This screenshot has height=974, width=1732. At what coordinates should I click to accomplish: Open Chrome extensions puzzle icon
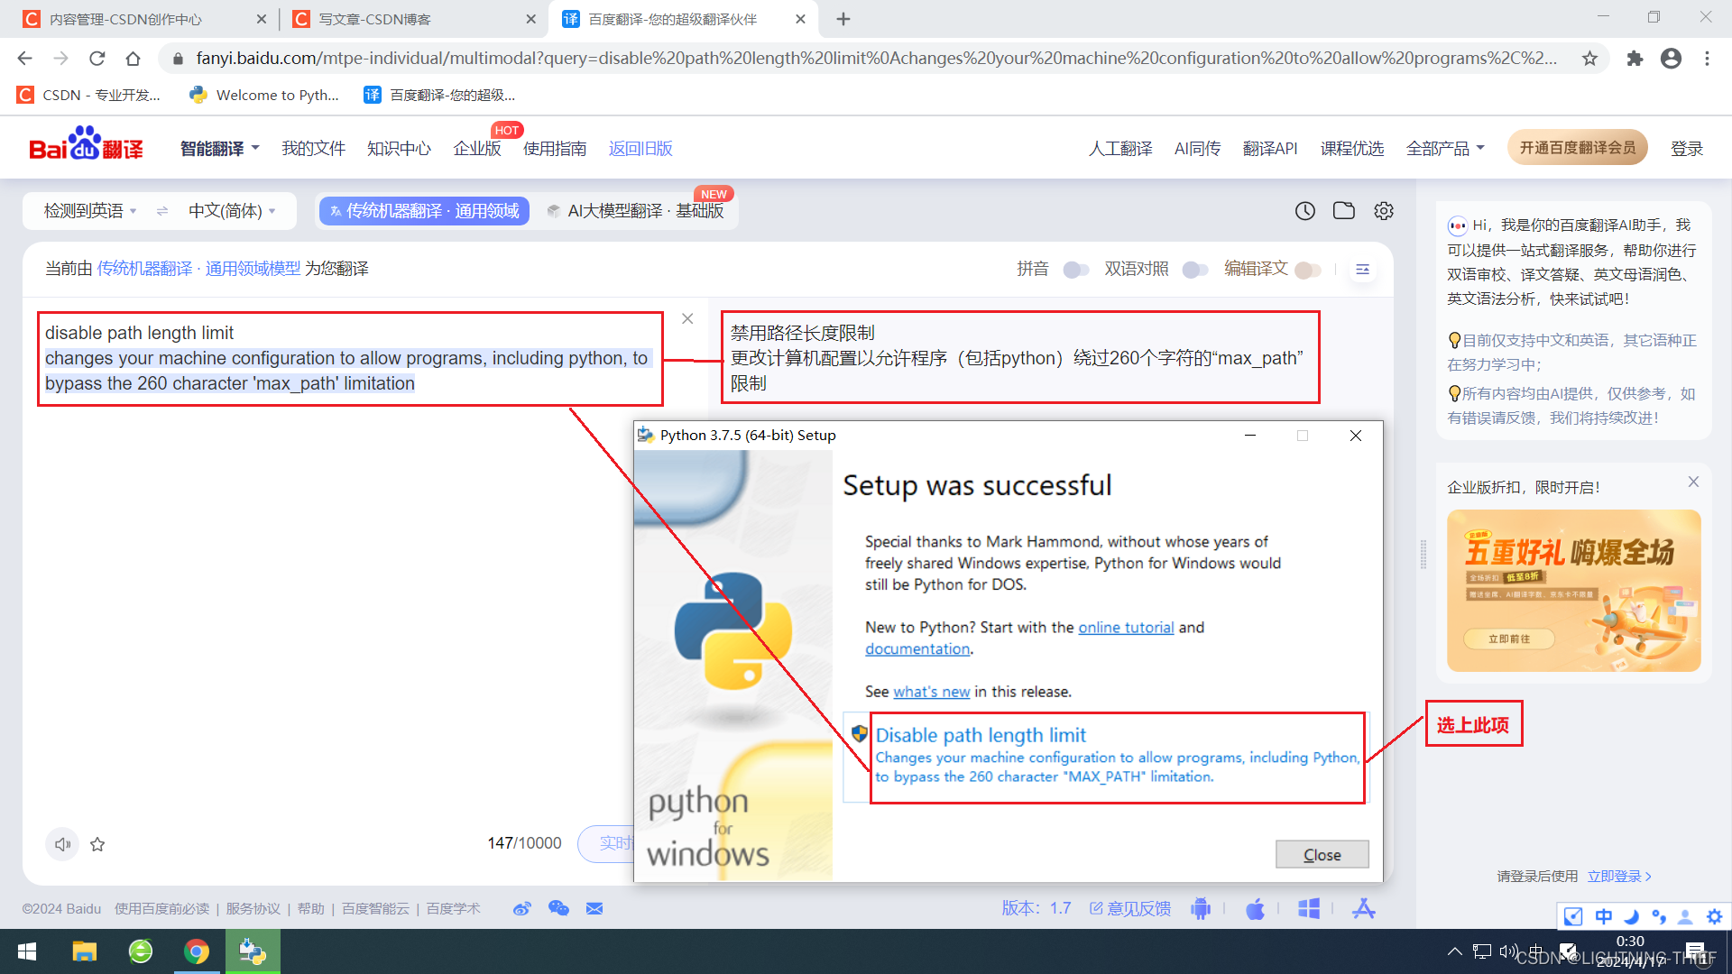pos(1635,59)
